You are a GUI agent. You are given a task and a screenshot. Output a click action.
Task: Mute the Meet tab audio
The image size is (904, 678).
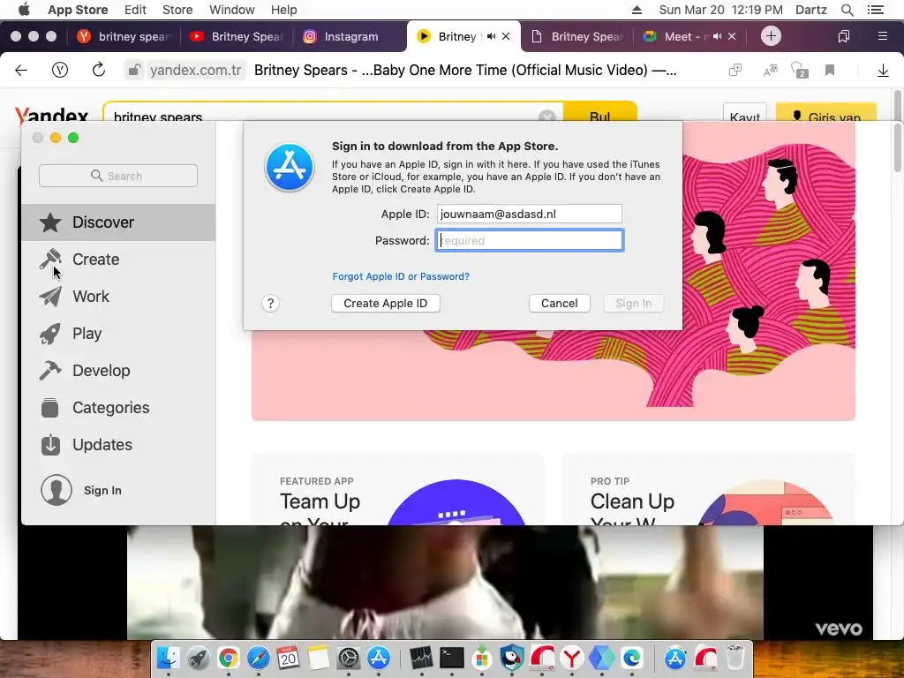point(717,36)
